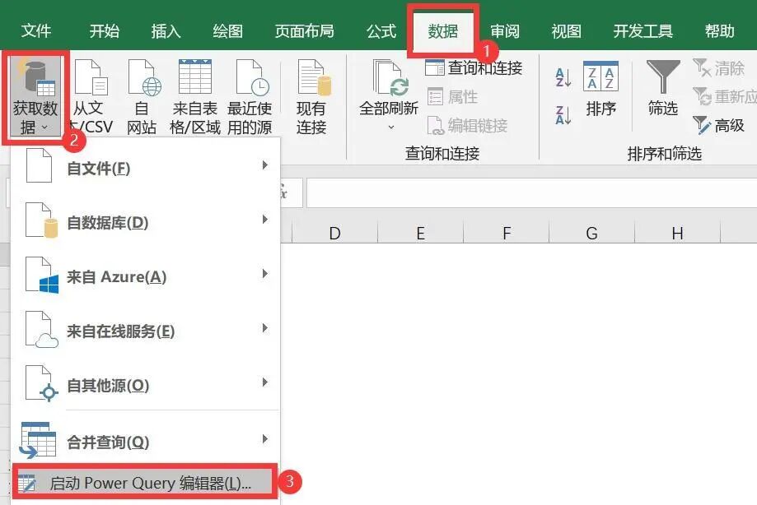Click the 全部刷新 refresh icon
The width and height of the screenshot is (757, 505).
390,77
